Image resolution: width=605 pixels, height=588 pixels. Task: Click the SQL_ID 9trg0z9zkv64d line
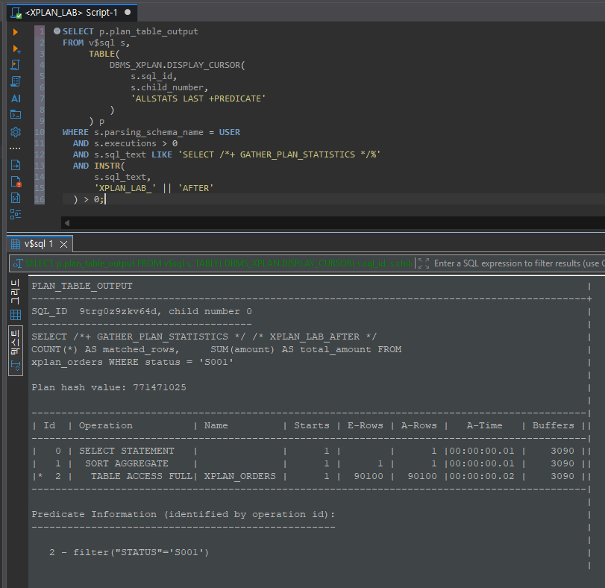(142, 311)
